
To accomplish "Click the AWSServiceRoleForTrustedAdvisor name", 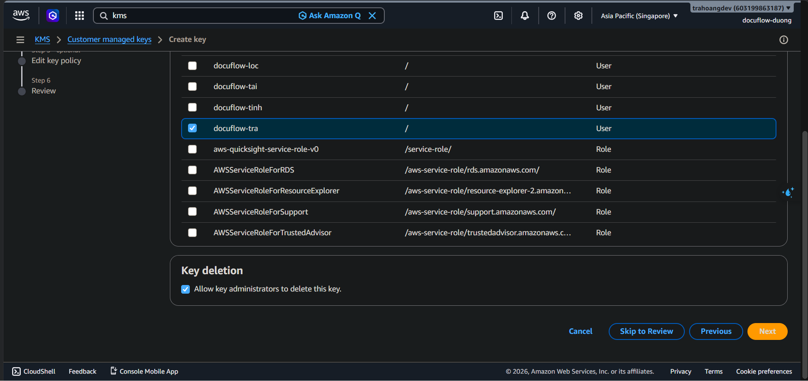I will pos(272,233).
